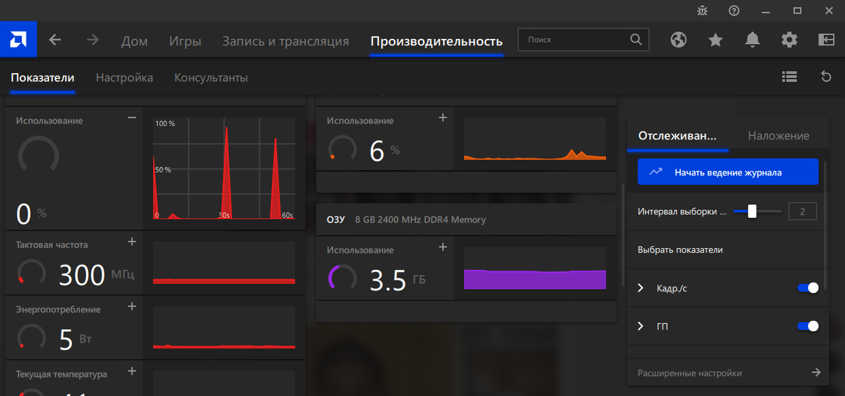Viewport: 845px width, 396px height.
Task: Expand the Кадр./с metrics section
Action: [640, 288]
